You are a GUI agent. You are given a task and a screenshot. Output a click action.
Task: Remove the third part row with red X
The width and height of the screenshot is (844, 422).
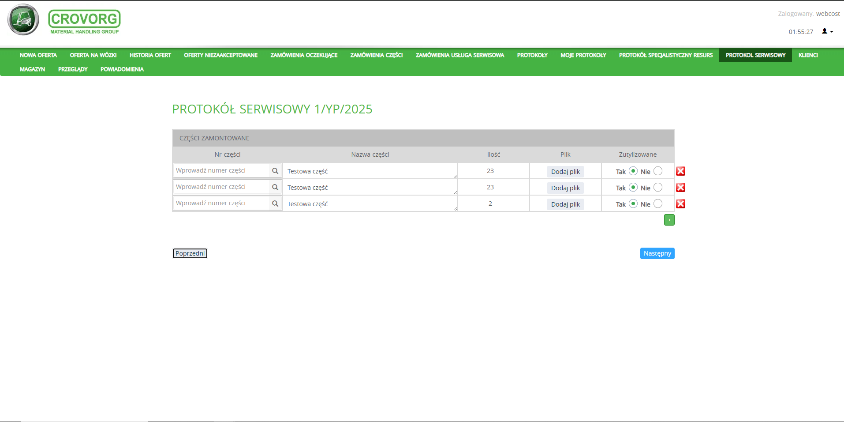click(680, 204)
